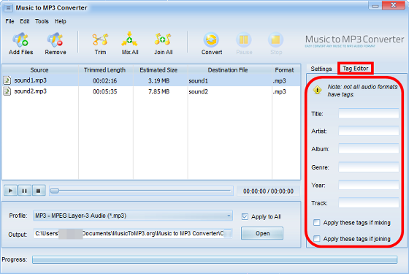409x274 pixels.
Task: Stop the audio preview player
Action: pos(39,191)
